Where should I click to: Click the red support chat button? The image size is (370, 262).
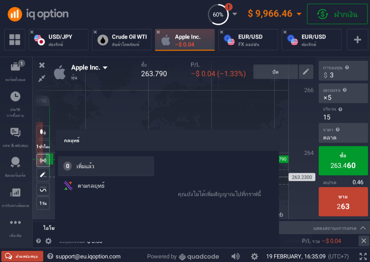point(22,256)
